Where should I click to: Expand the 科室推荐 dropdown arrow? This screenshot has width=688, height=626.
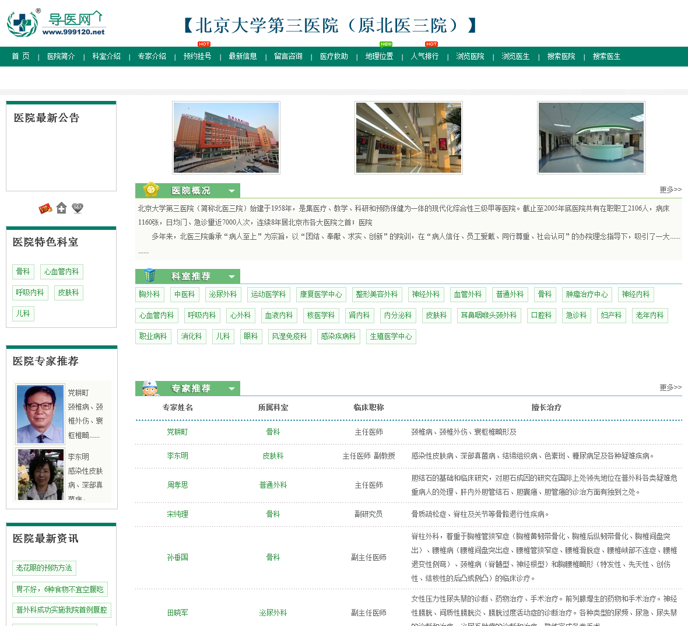pos(231,277)
